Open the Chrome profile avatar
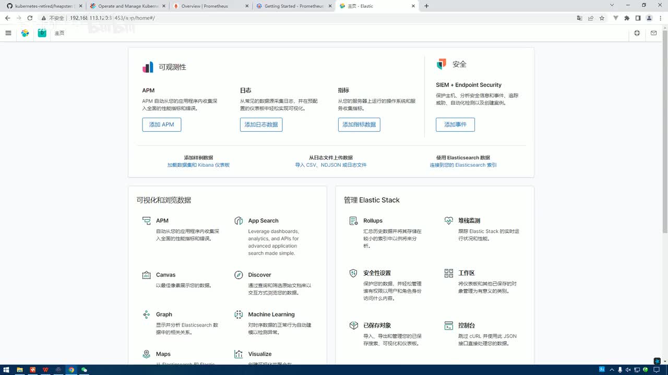This screenshot has width=668, height=375. click(x=649, y=18)
